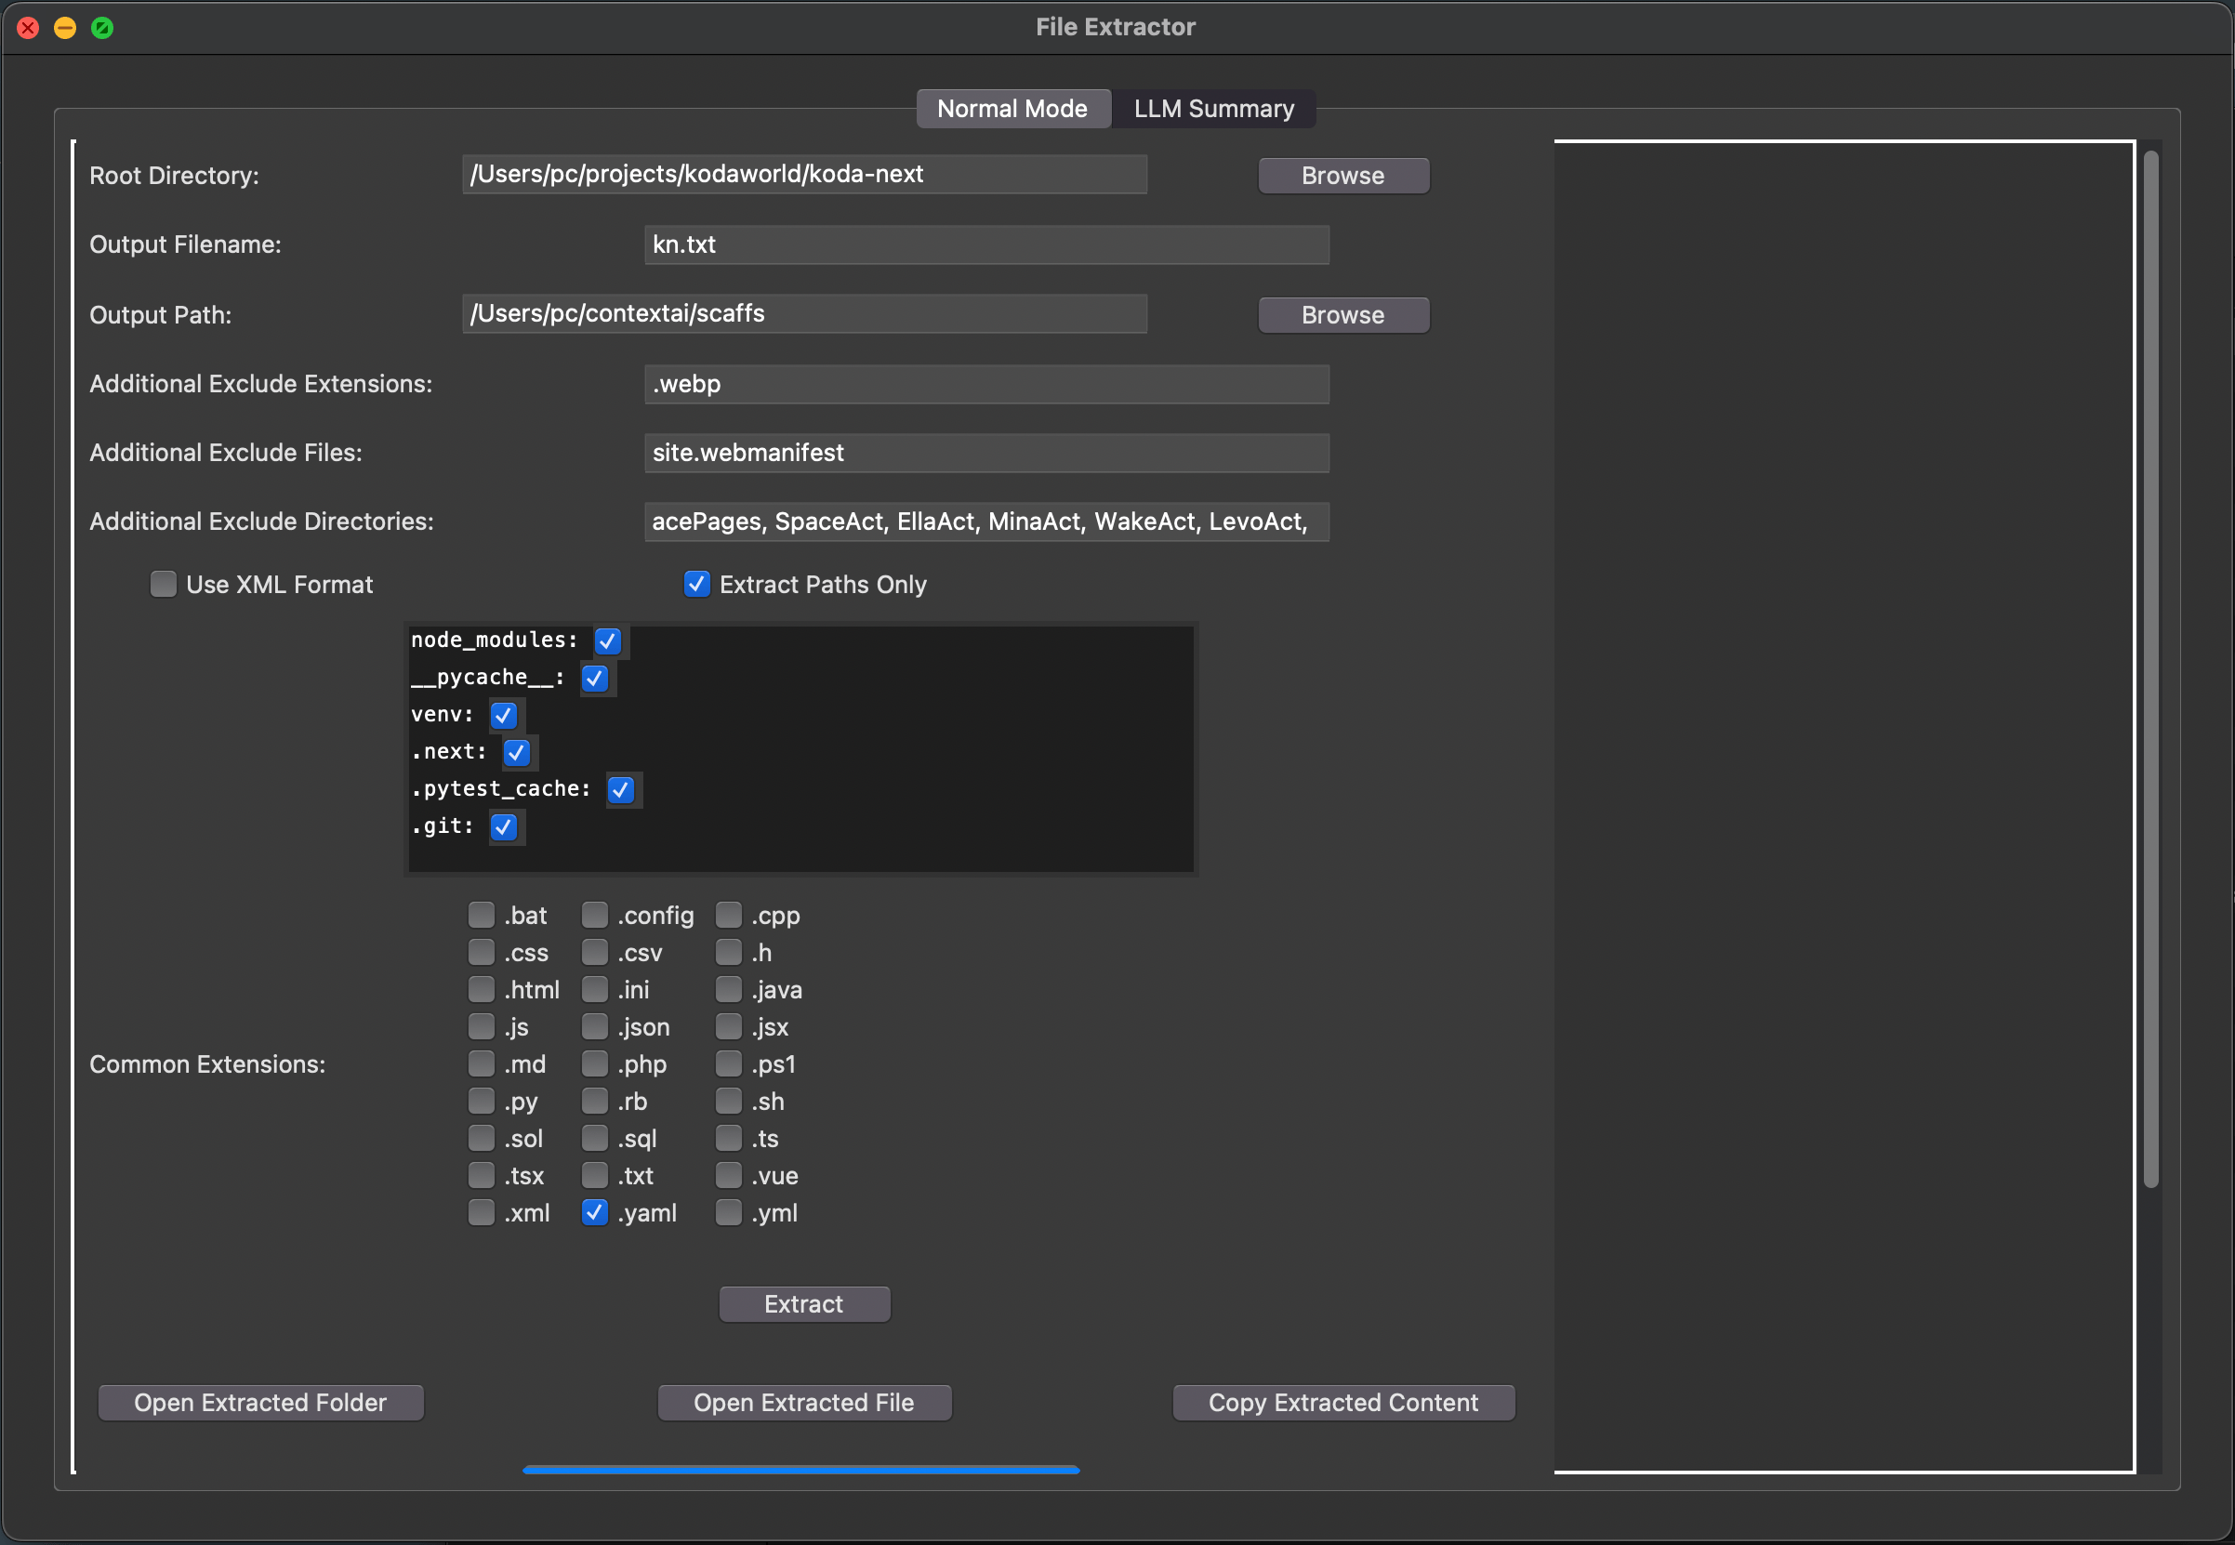Select the .rb extension checkbox
The width and height of the screenshot is (2235, 1545).
pyautogui.click(x=594, y=1101)
